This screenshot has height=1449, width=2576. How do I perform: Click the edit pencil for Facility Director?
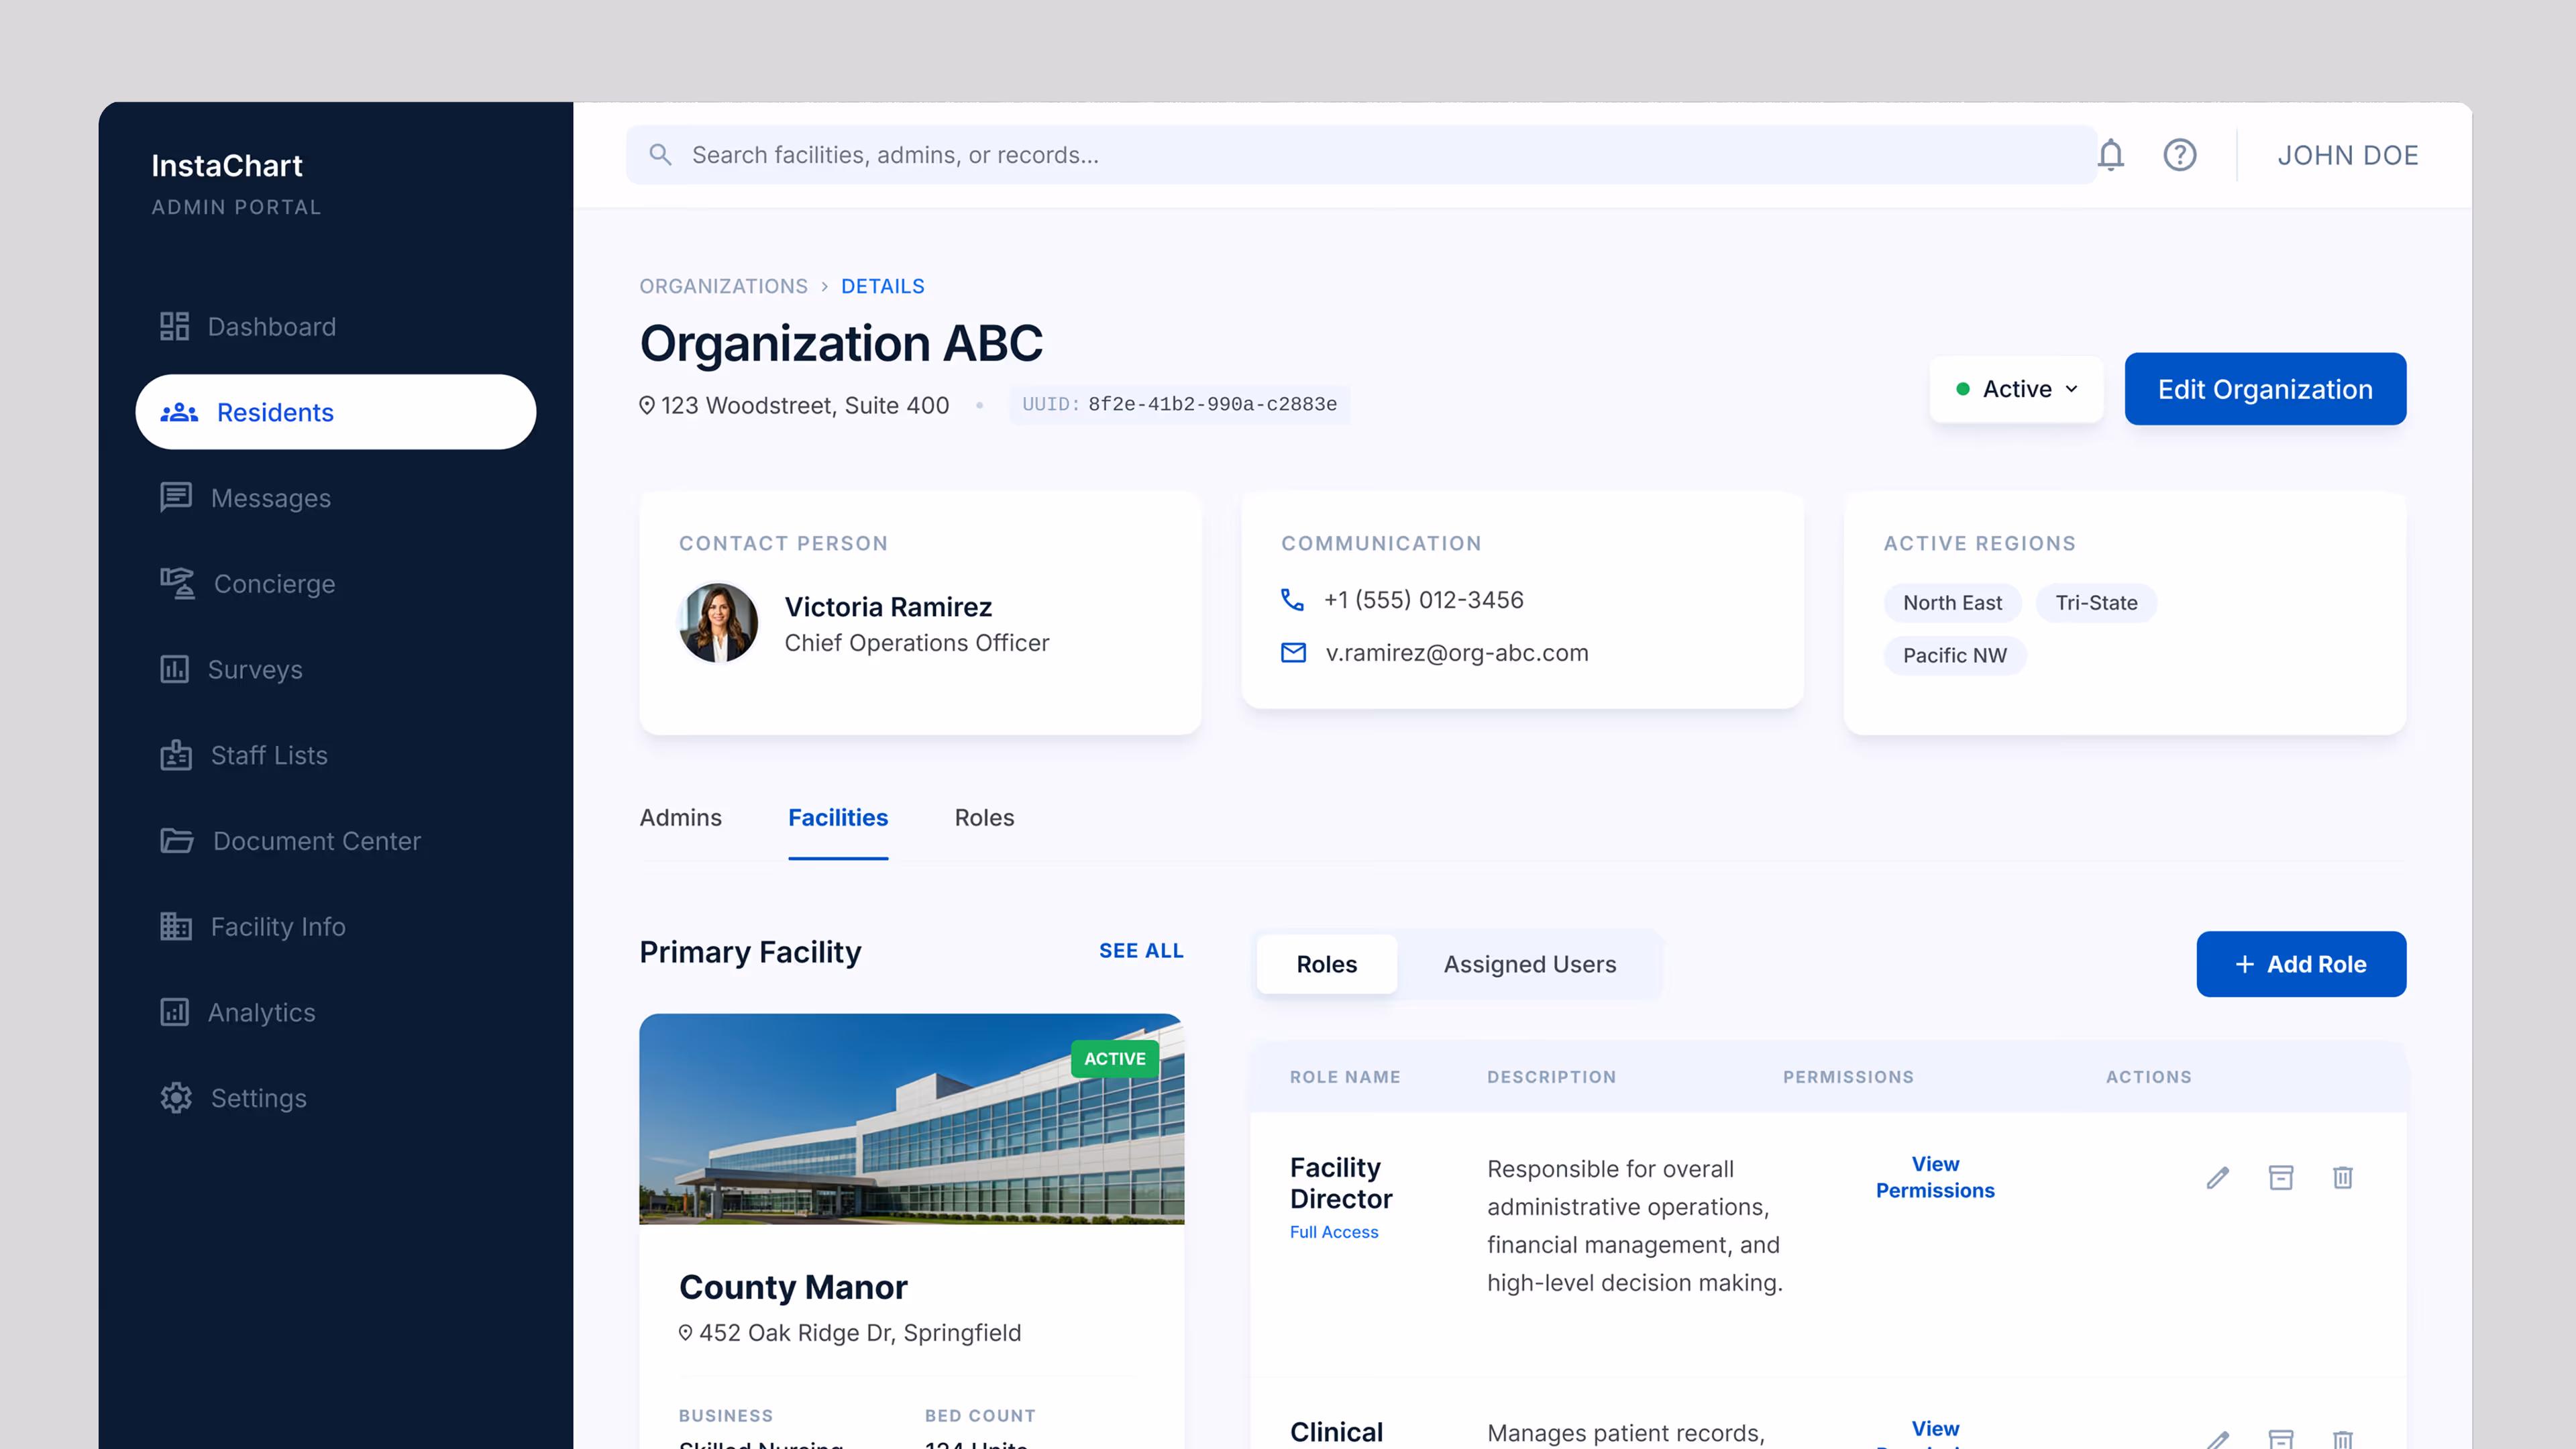click(x=2217, y=1177)
